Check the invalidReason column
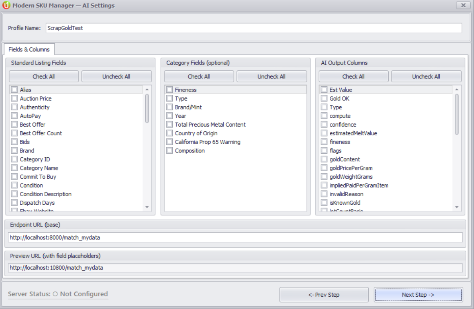This screenshot has width=474, height=309. tap(324, 194)
